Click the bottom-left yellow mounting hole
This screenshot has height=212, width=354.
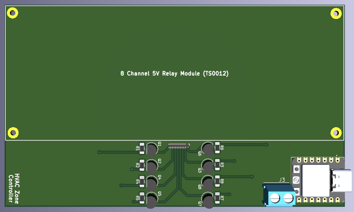pos(13,133)
